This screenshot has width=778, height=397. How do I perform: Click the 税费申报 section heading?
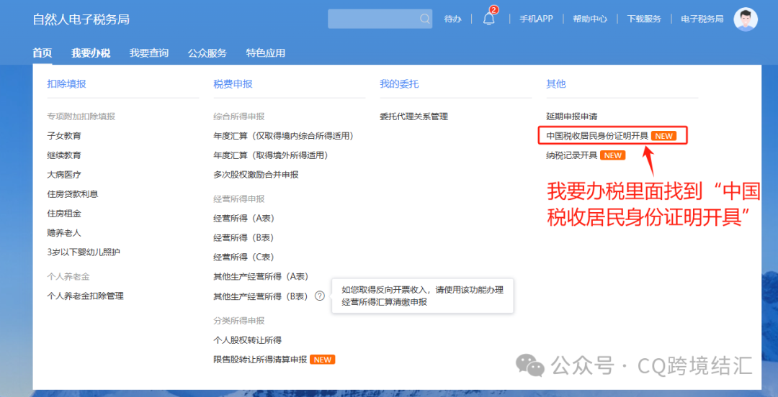[233, 83]
